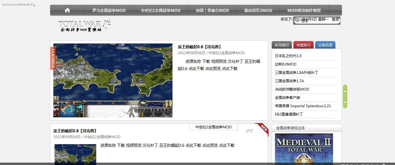
Task: Open the 幕府将军2MOD menu
Action: (258, 10)
